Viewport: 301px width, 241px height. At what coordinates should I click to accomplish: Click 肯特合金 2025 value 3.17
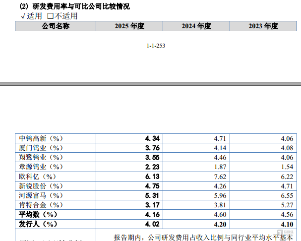click(152, 205)
